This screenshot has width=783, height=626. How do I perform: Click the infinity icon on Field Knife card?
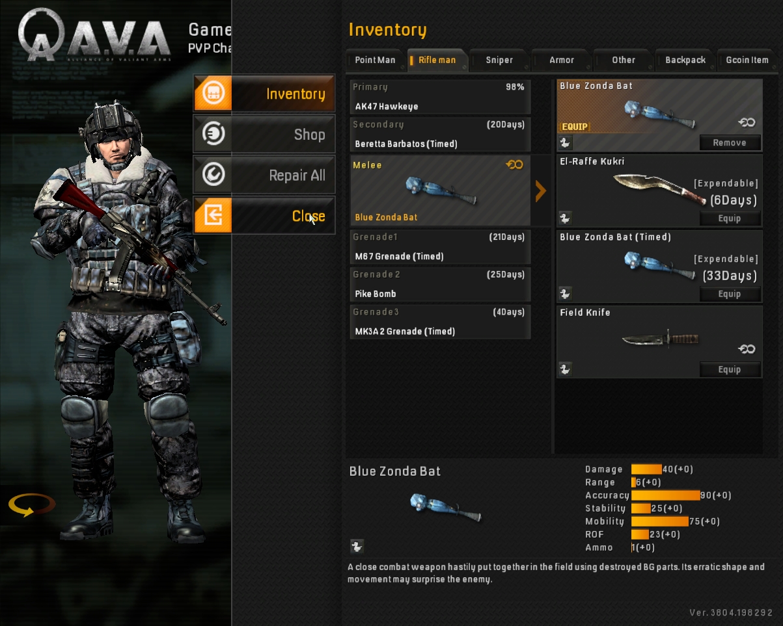747,349
